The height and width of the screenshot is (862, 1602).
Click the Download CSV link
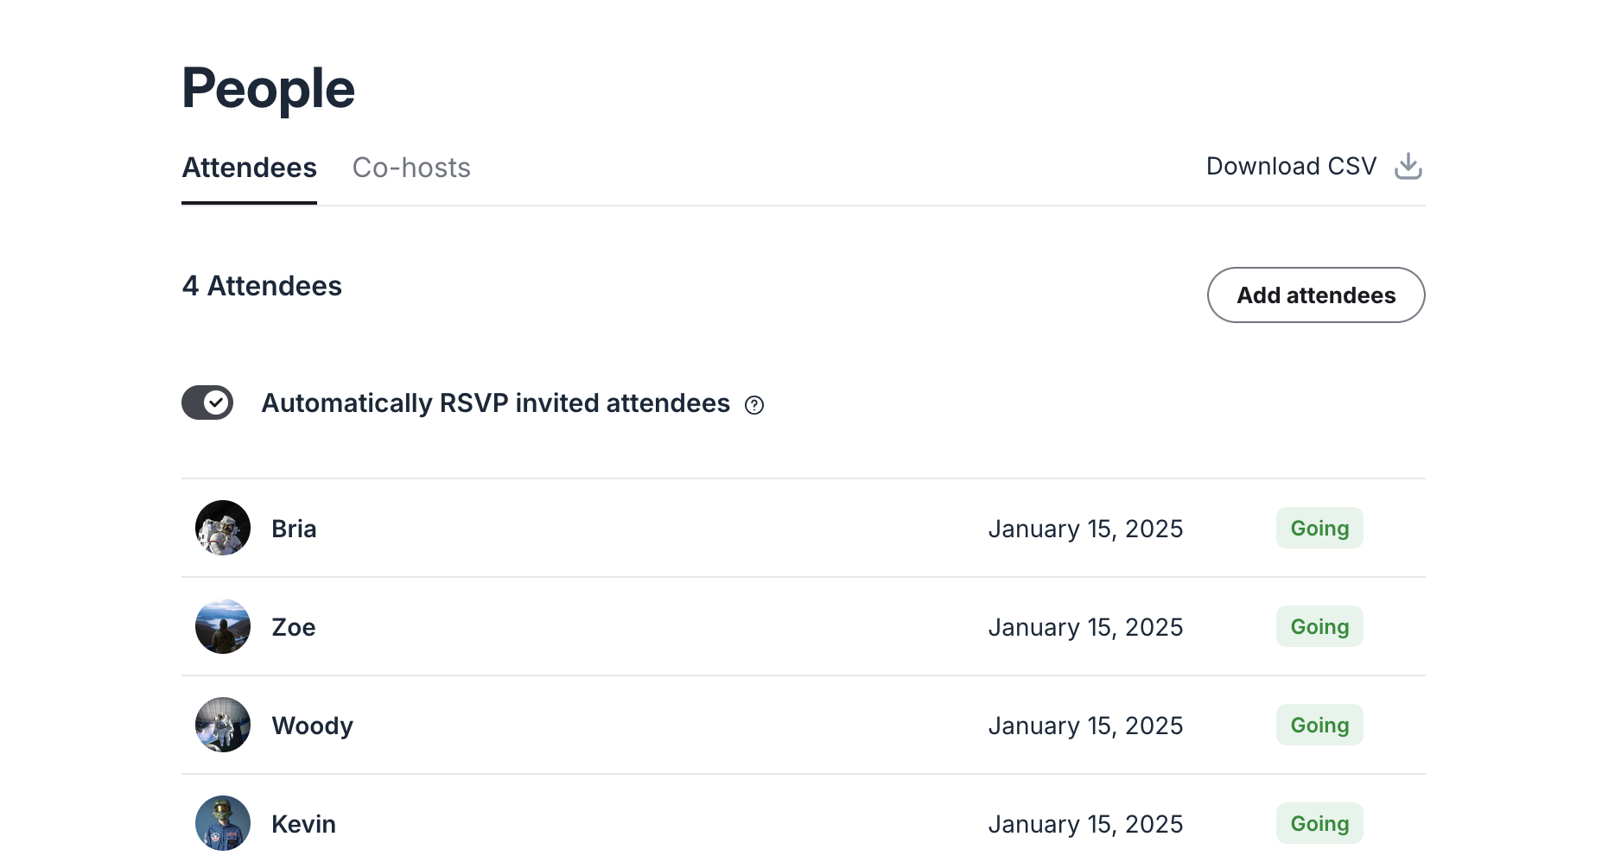click(x=1291, y=166)
